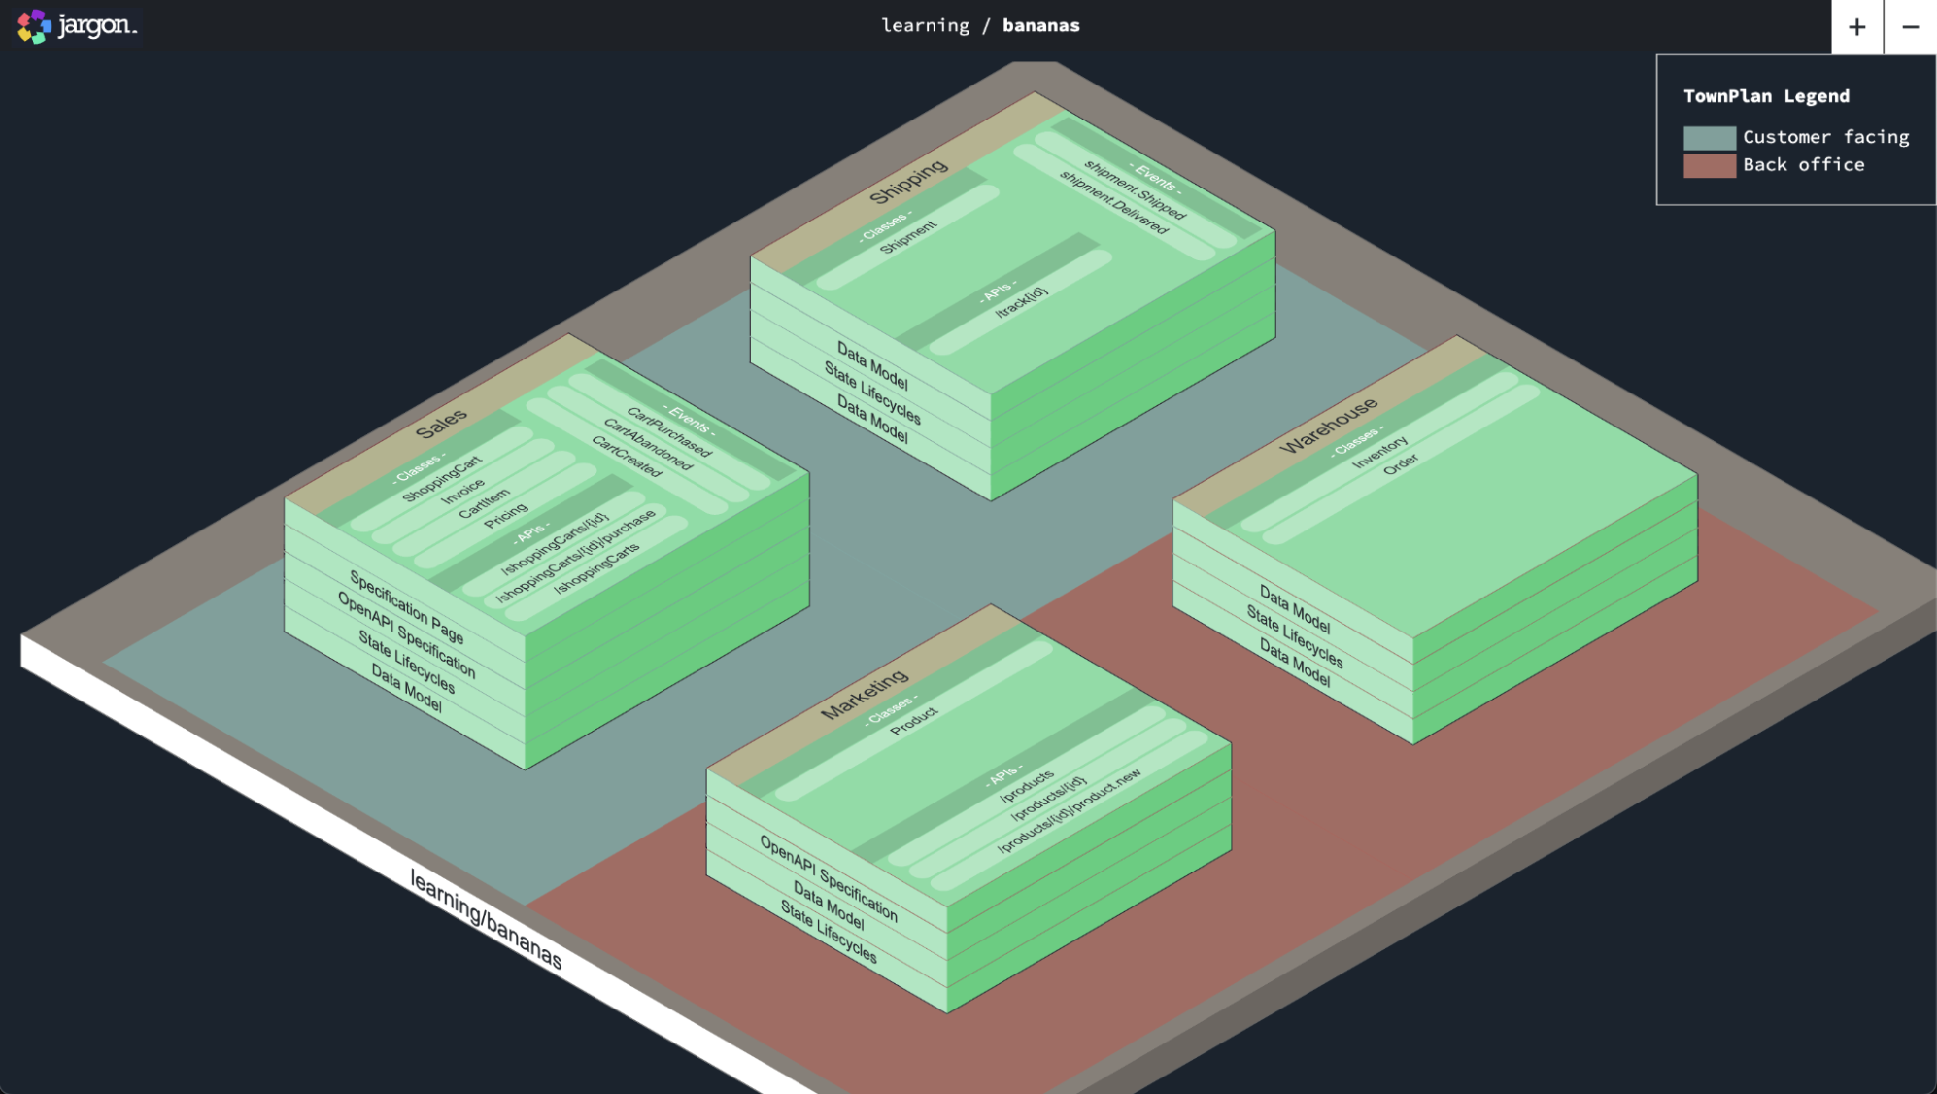1937x1094 pixels.
Task: Click the Customer facing legend swatch
Action: [1709, 138]
